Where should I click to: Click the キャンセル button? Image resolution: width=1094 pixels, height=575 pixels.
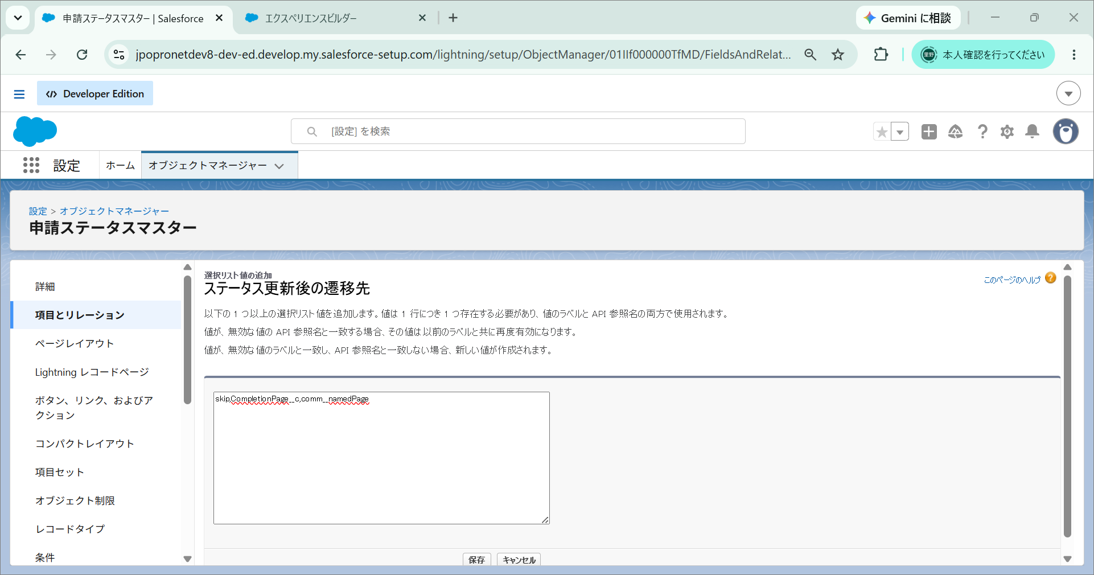coord(519,560)
